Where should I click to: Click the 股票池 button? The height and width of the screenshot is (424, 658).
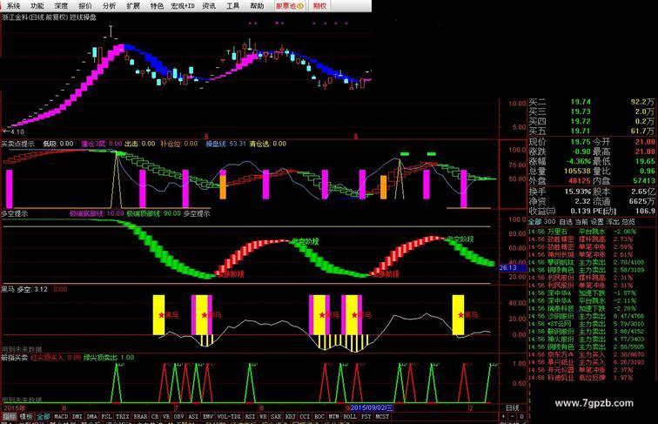290,6
